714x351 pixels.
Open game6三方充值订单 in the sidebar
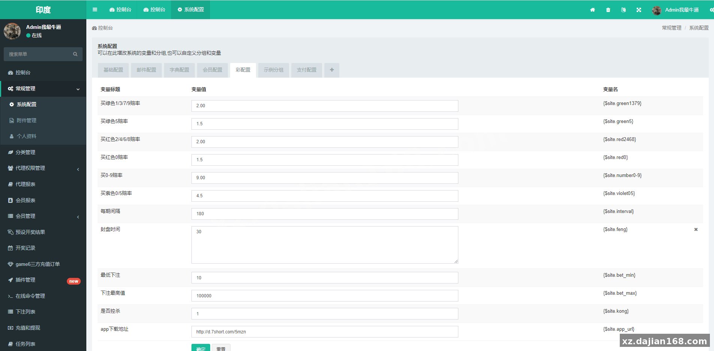(x=43, y=264)
